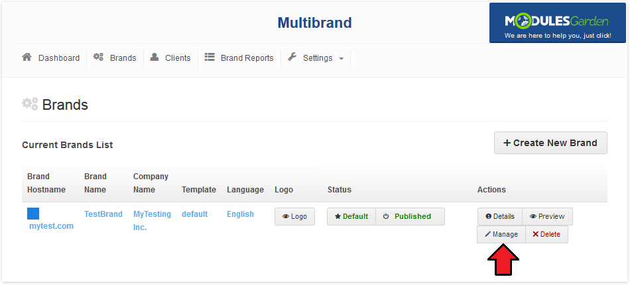Open the TestBrand brand name link
The image size is (630, 285).
pyautogui.click(x=103, y=214)
